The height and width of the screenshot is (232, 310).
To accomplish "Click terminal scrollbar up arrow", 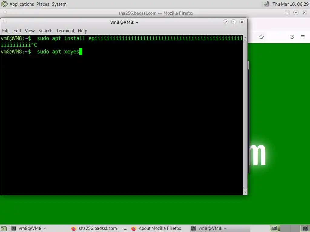I will [245, 37].
